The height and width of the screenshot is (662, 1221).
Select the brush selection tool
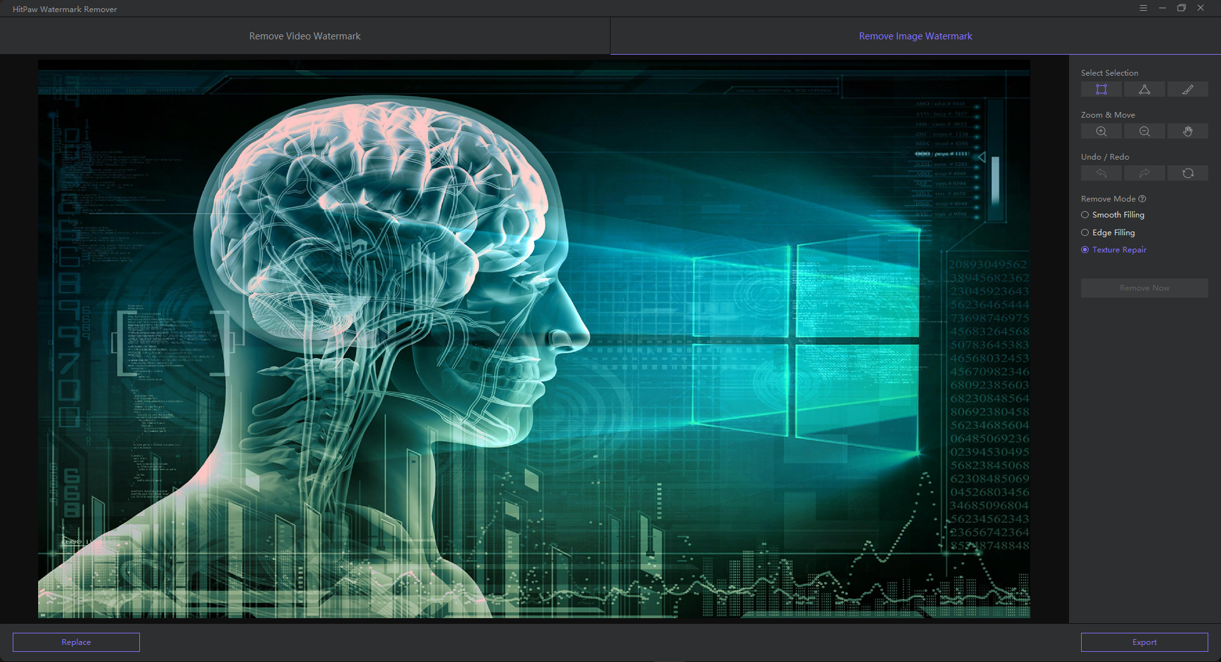point(1187,90)
